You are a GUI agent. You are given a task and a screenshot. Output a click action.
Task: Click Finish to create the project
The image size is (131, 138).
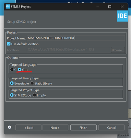pyautogui.click(x=83, y=128)
